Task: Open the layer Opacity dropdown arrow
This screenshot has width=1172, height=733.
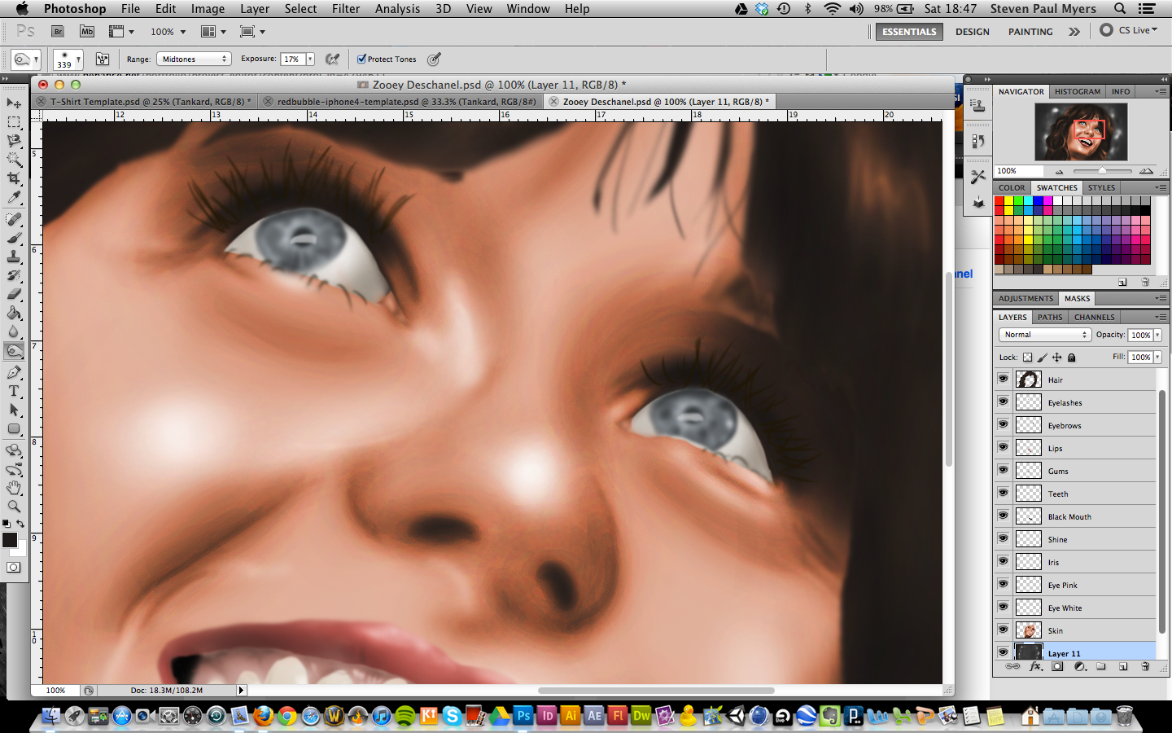Action: (x=1157, y=335)
